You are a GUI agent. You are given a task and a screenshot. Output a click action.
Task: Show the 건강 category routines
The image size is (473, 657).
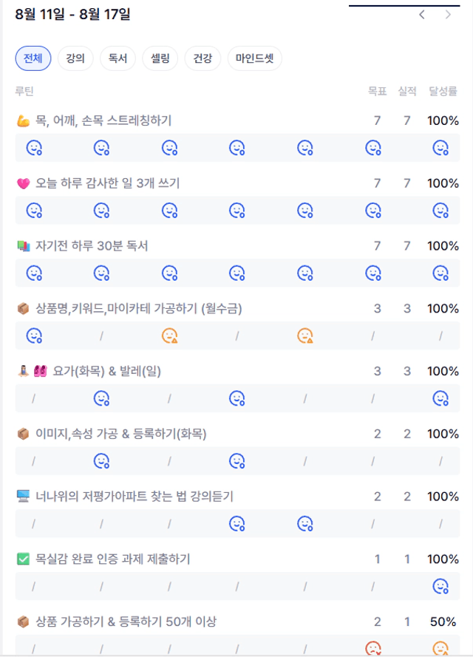click(x=203, y=58)
